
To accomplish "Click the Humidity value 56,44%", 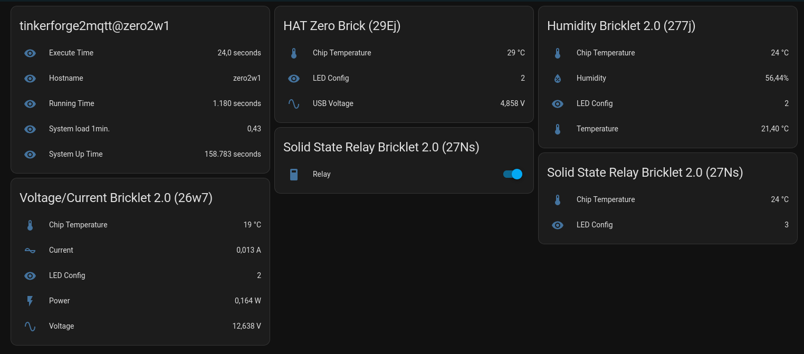I will click(777, 78).
